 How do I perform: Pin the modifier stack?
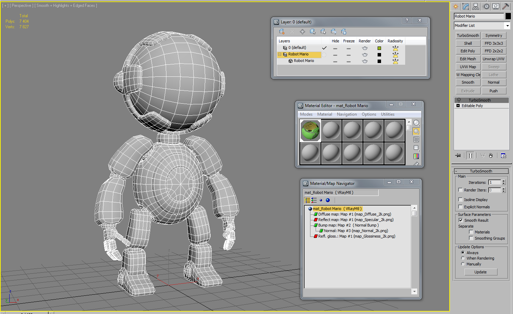458,155
